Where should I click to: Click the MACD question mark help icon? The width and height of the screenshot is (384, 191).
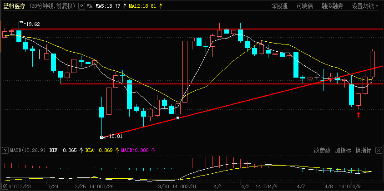click(x=5, y=150)
